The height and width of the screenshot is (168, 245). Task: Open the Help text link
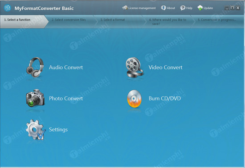click(189, 8)
